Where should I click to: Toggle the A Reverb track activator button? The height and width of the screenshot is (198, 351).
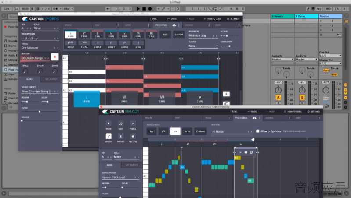(278, 97)
